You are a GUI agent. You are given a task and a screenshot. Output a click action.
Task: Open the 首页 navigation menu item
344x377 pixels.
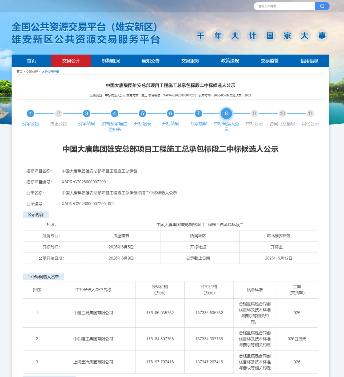pos(32,61)
